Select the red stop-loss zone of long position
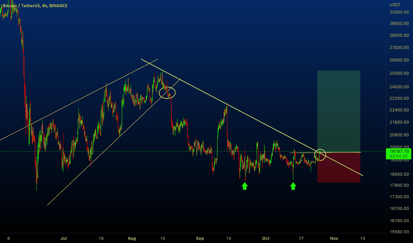 tap(339, 167)
